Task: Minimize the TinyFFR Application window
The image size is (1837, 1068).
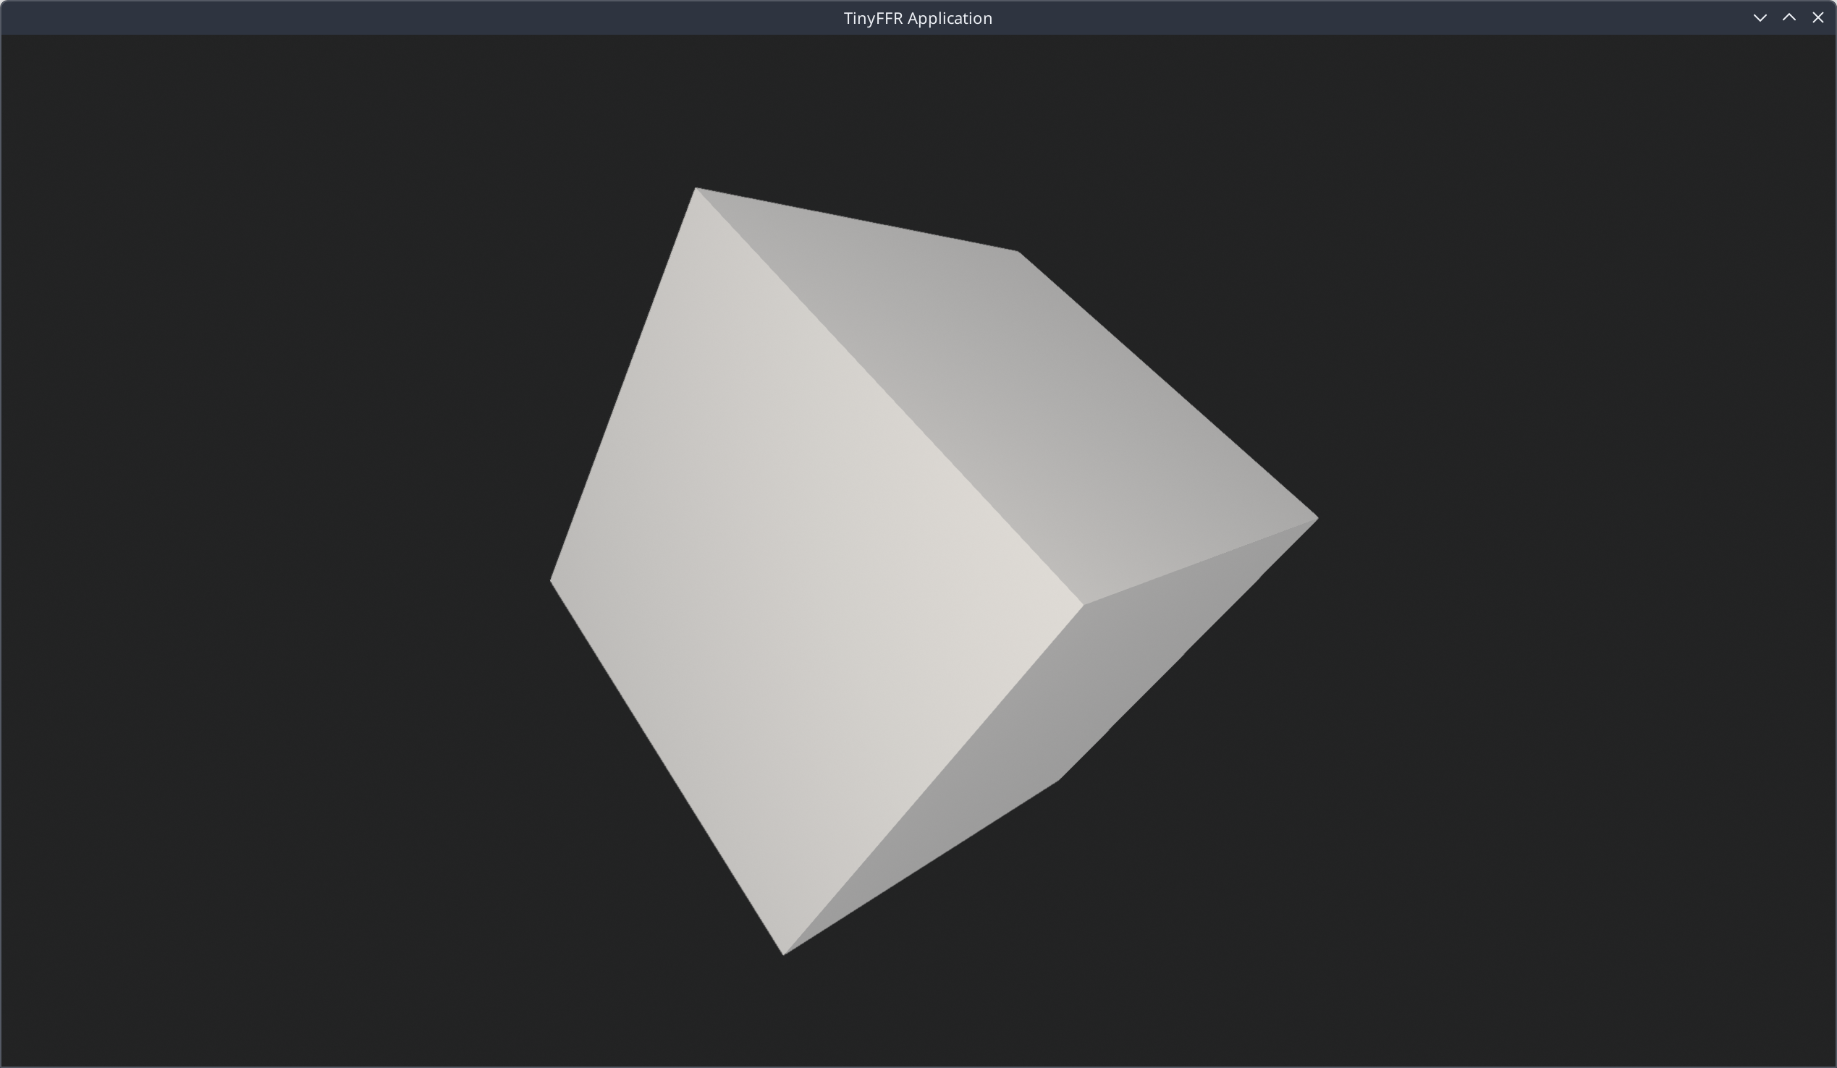Action: (x=1760, y=18)
